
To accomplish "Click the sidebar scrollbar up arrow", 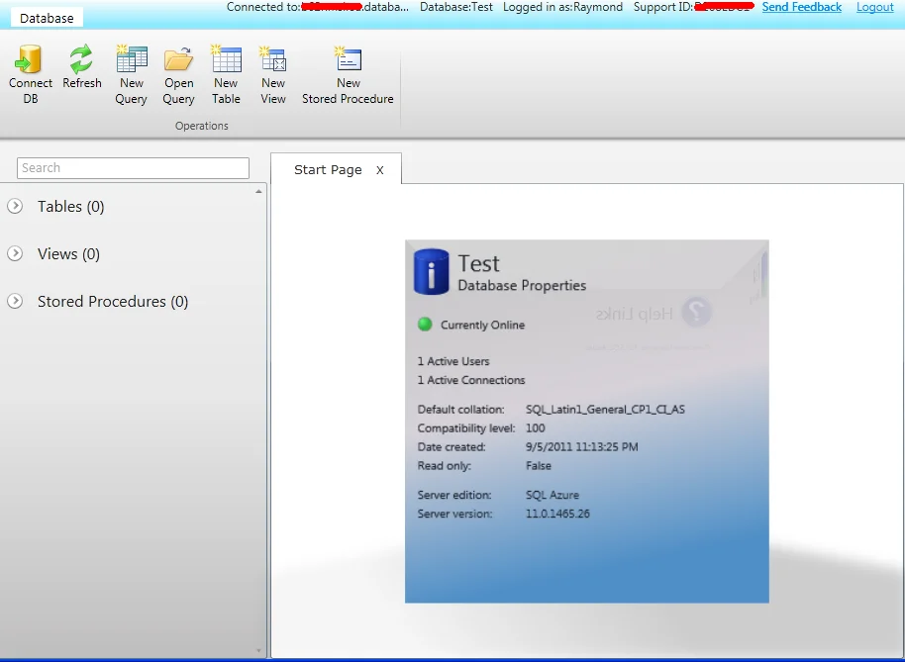I will click(x=259, y=191).
